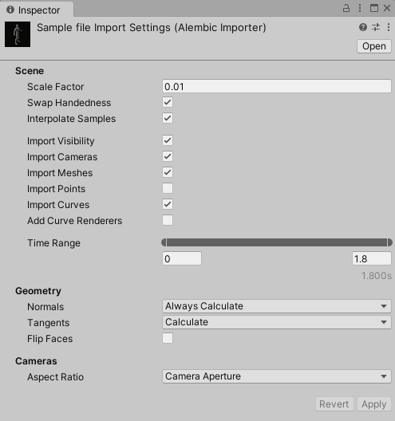Uncheck the Import Meshes checkbox
The width and height of the screenshot is (395, 421).
[x=168, y=172]
